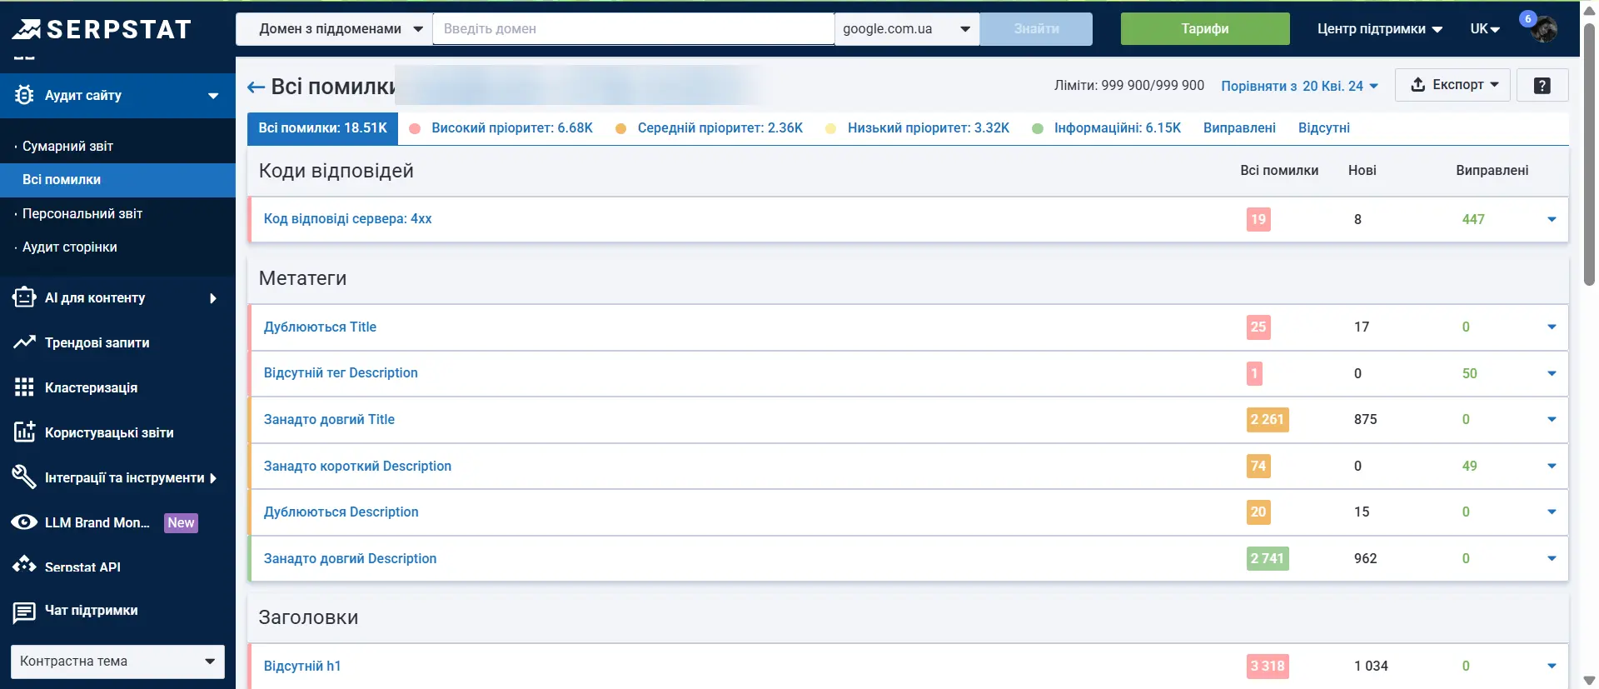Open the help question mark icon
Viewport: 1599px width, 689px height.
[1542, 86]
